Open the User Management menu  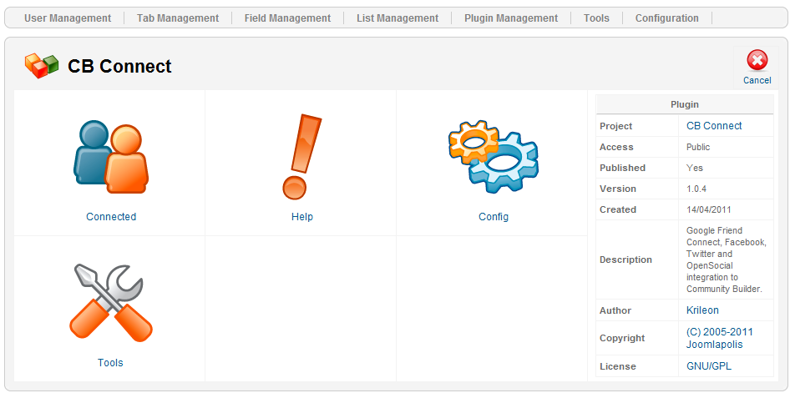(68, 18)
